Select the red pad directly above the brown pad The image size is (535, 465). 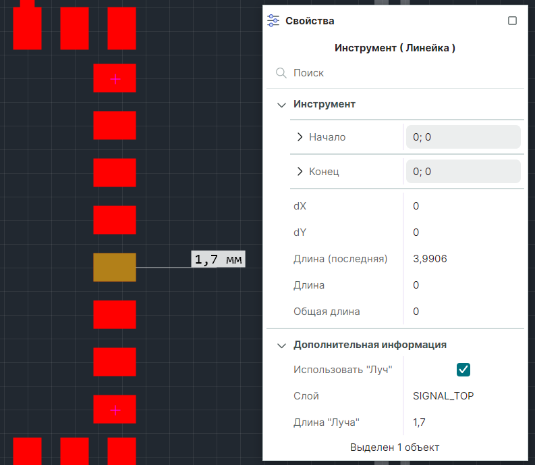(115, 220)
